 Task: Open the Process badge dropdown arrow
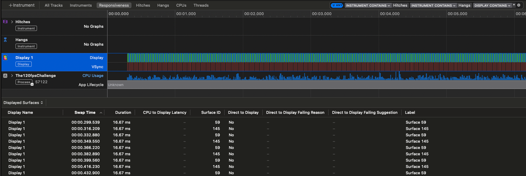click(x=32, y=84)
